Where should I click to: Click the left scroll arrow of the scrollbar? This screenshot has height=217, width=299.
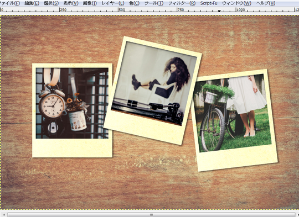point(4,215)
